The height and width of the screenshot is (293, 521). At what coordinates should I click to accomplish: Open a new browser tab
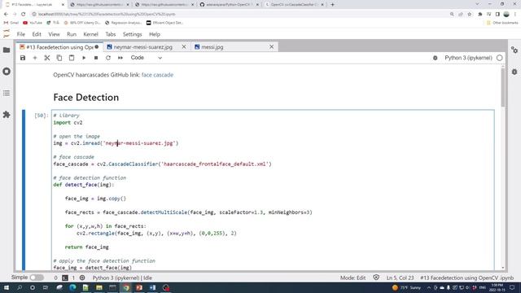333,5
